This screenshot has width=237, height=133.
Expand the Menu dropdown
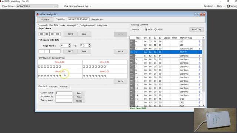click(221, 6)
